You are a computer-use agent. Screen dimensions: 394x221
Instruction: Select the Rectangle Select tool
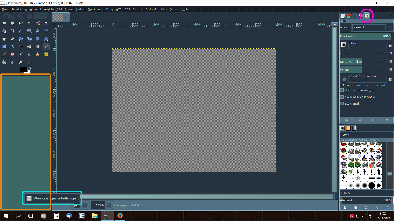click(x=4, y=23)
